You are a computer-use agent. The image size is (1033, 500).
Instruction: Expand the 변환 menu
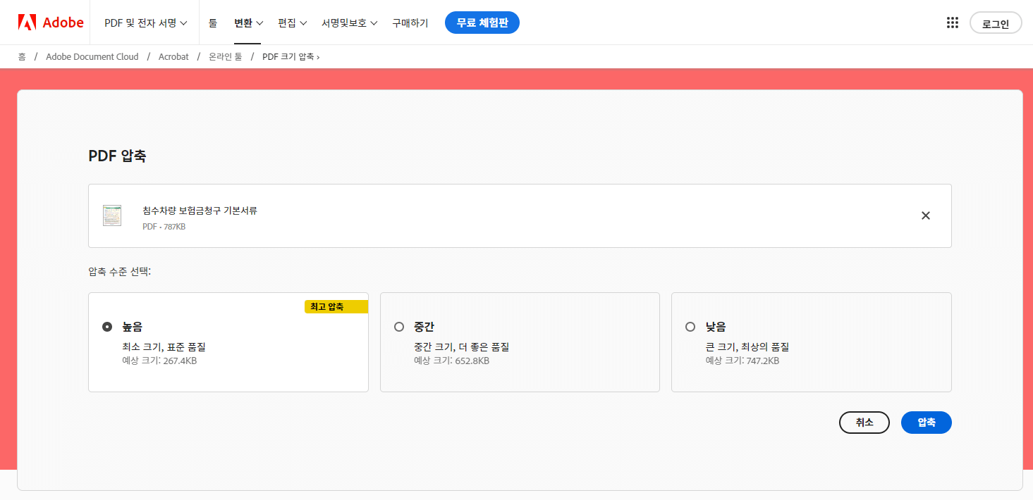point(247,22)
